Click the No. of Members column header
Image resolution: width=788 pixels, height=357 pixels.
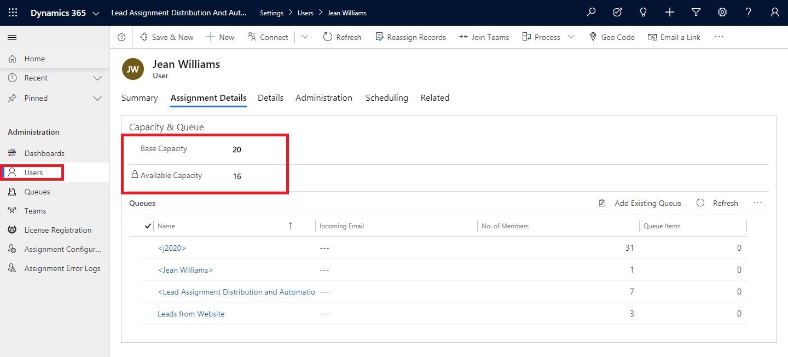click(505, 226)
